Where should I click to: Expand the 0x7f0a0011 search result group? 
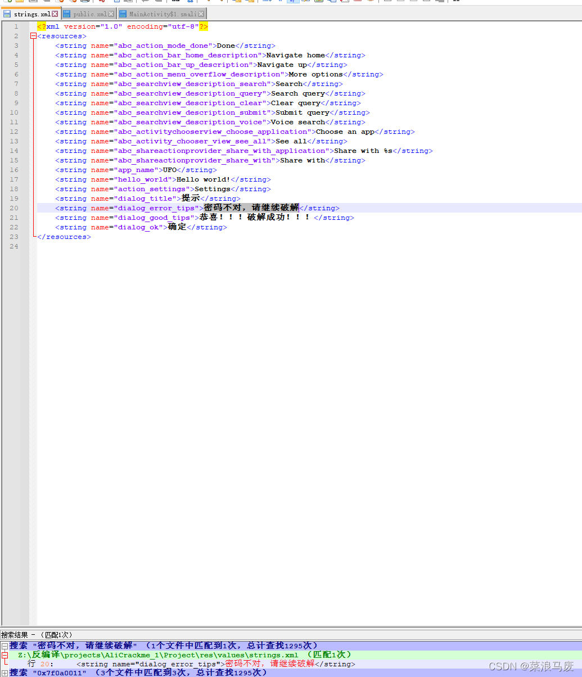pos(4,673)
